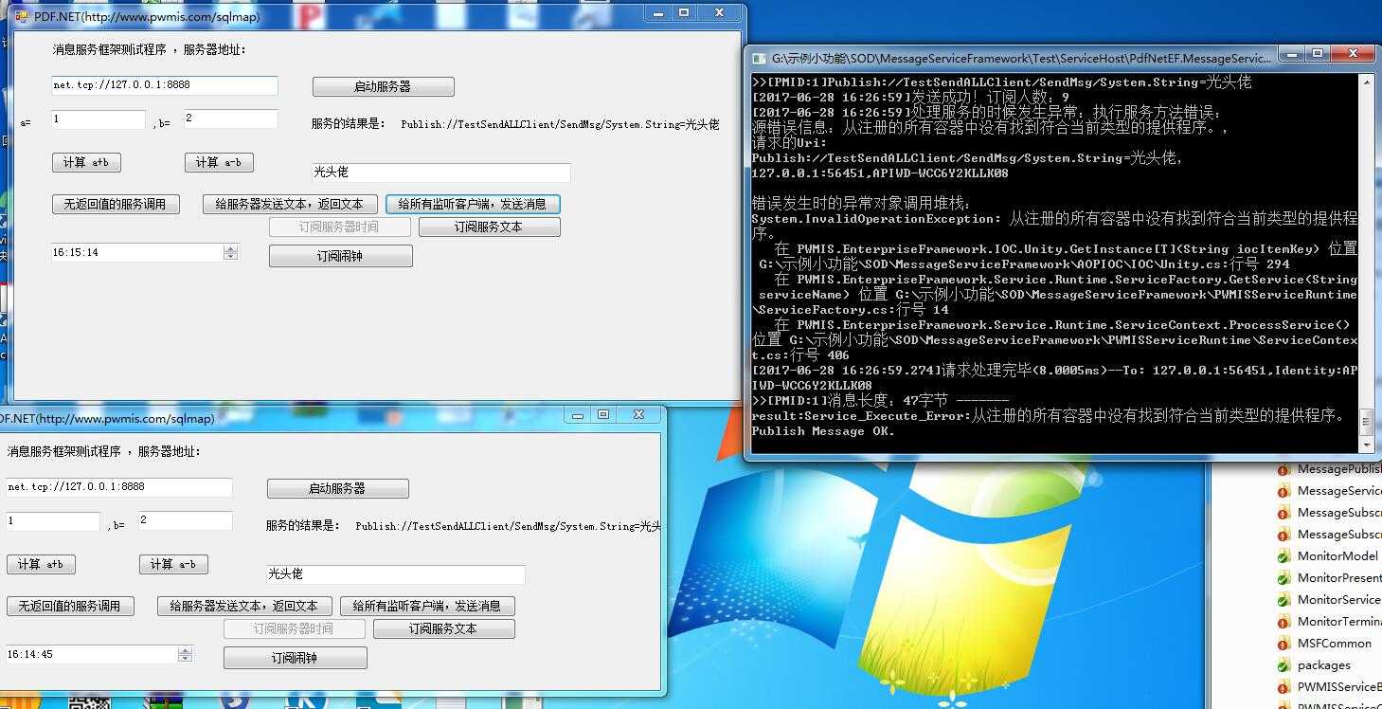Select the PWMISServiceB folder
The height and width of the screenshot is (709, 1382).
(x=1330, y=687)
